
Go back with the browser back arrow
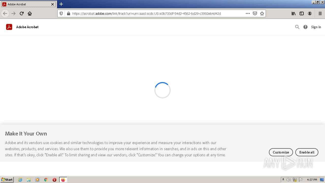(5, 13)
